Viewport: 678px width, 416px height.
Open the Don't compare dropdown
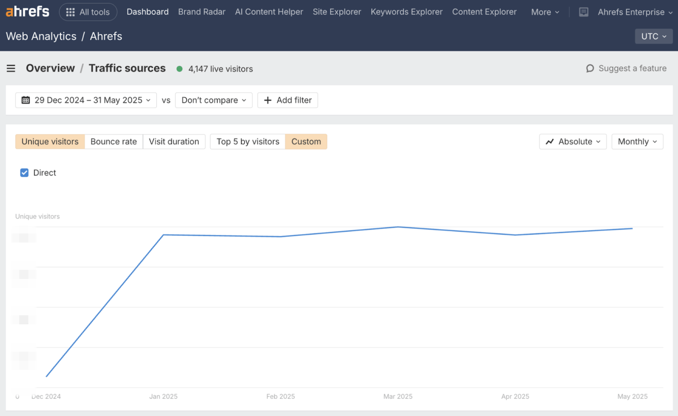213,100
